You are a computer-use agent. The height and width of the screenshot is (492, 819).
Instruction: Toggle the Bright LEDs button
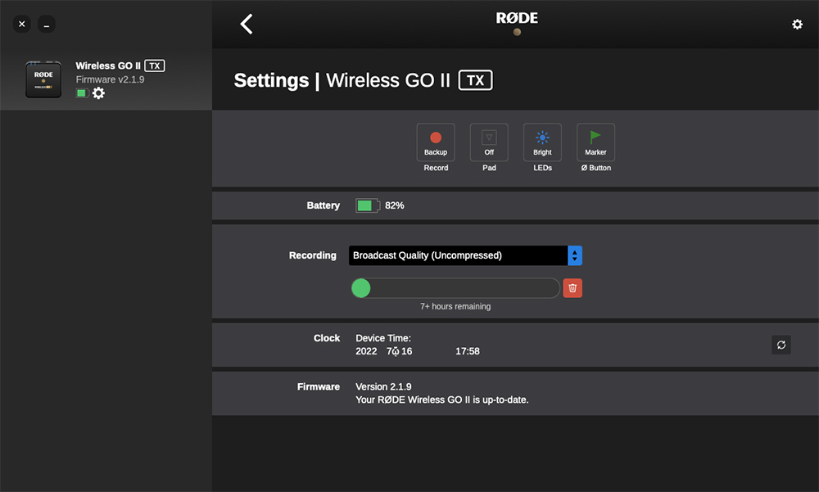tap(542, 142)
